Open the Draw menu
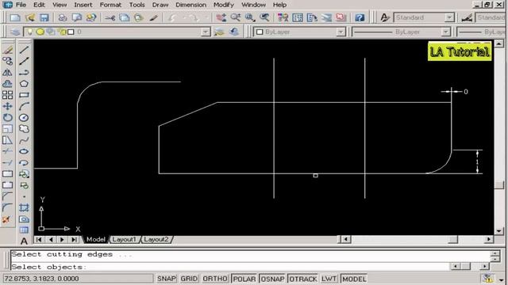508x285 pixels. pyautogui.click(x=160, y=5)
